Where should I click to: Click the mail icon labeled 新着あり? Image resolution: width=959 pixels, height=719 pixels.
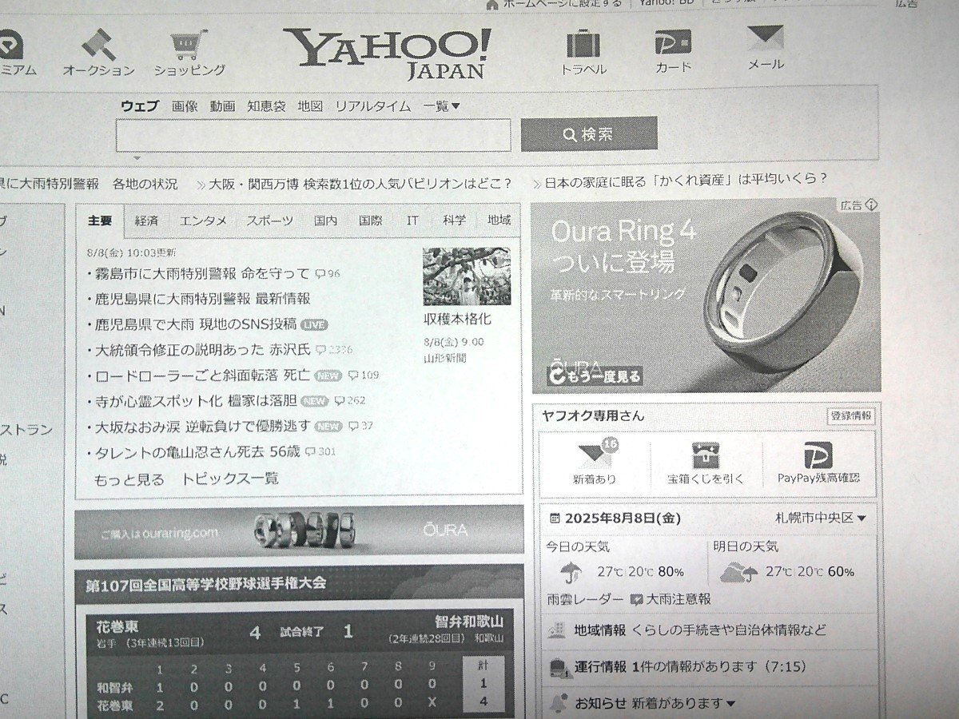(595, 457)
